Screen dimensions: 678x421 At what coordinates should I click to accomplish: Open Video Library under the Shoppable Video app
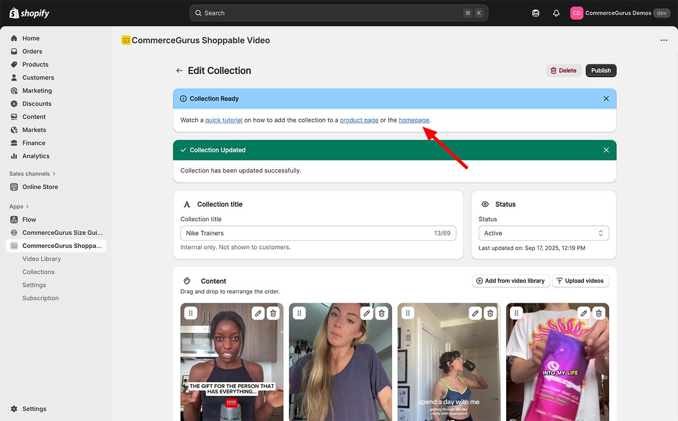pos(42,259)
